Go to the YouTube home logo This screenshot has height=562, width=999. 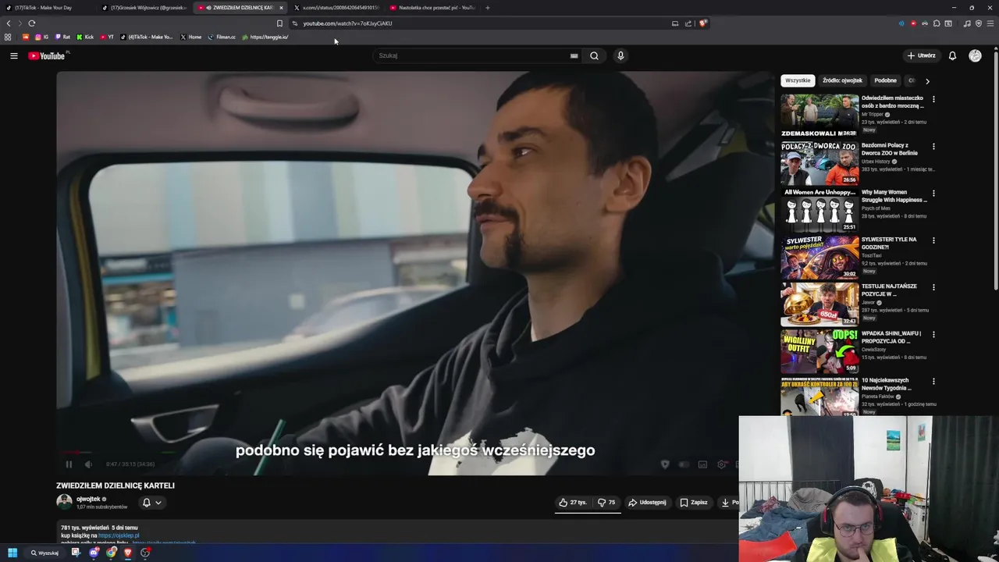(47, 55)
